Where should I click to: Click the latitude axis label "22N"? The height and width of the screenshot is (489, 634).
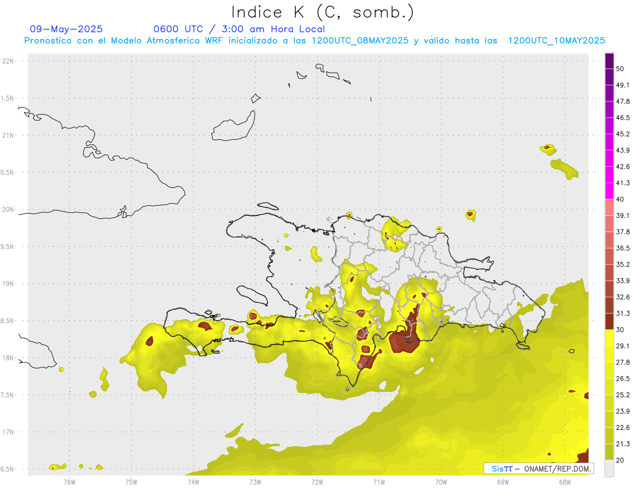tap(8, 61)
